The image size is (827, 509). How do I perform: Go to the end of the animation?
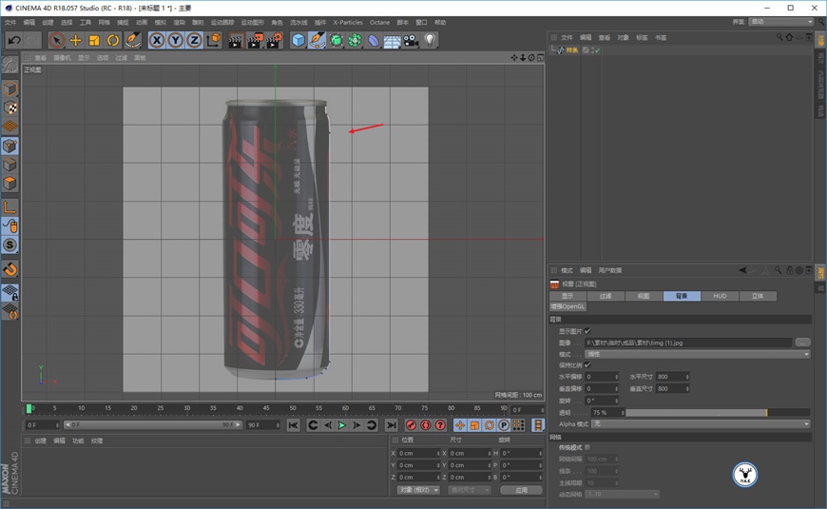[x=391, y=425]
